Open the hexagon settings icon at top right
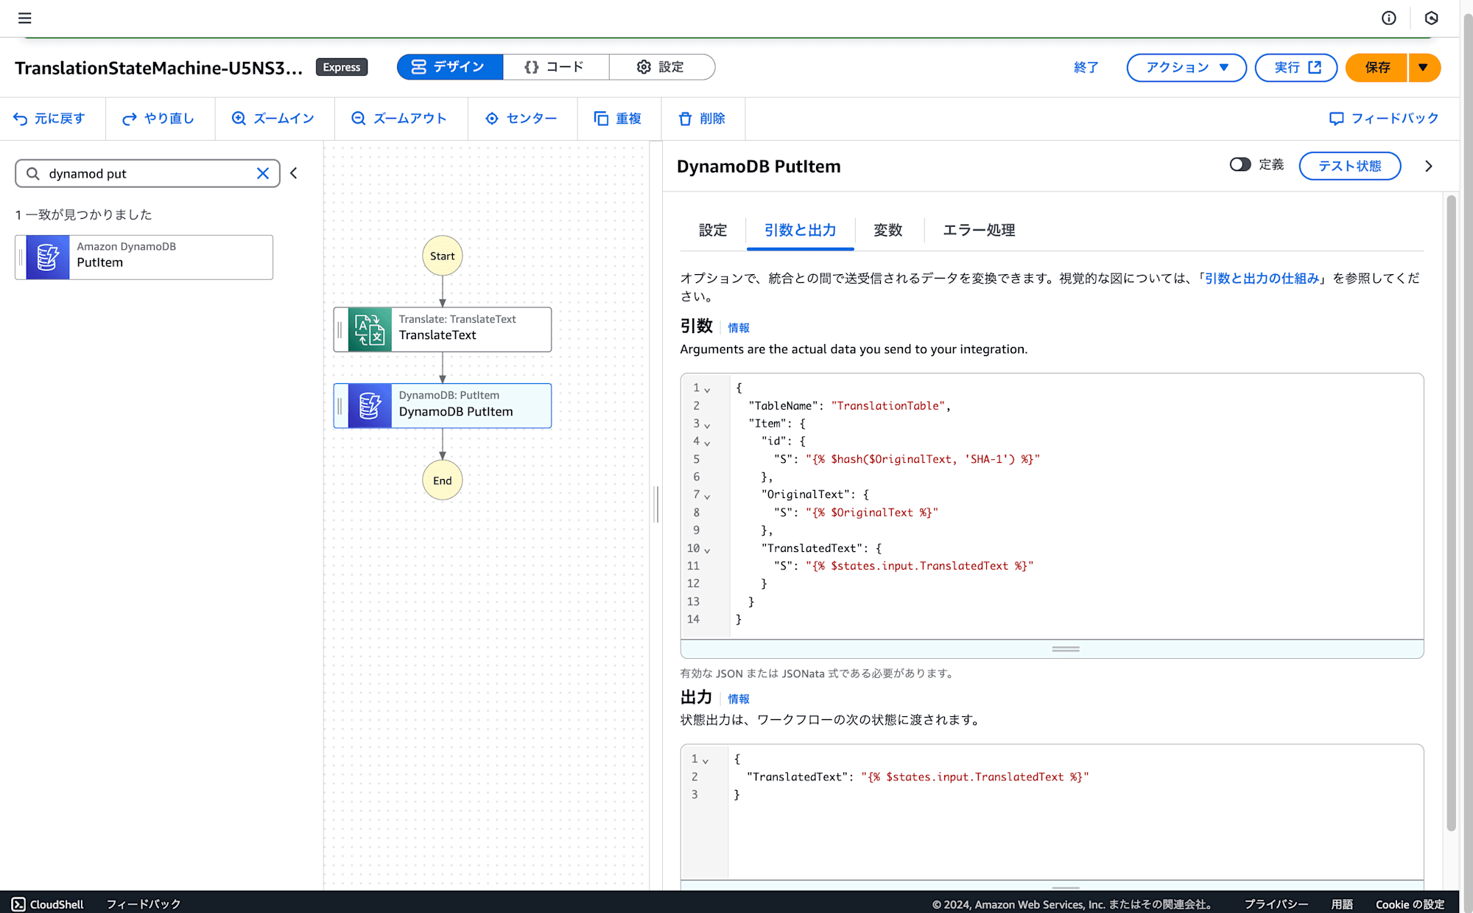Viewport: 1473px width, 913px height. coord(1431,18)
